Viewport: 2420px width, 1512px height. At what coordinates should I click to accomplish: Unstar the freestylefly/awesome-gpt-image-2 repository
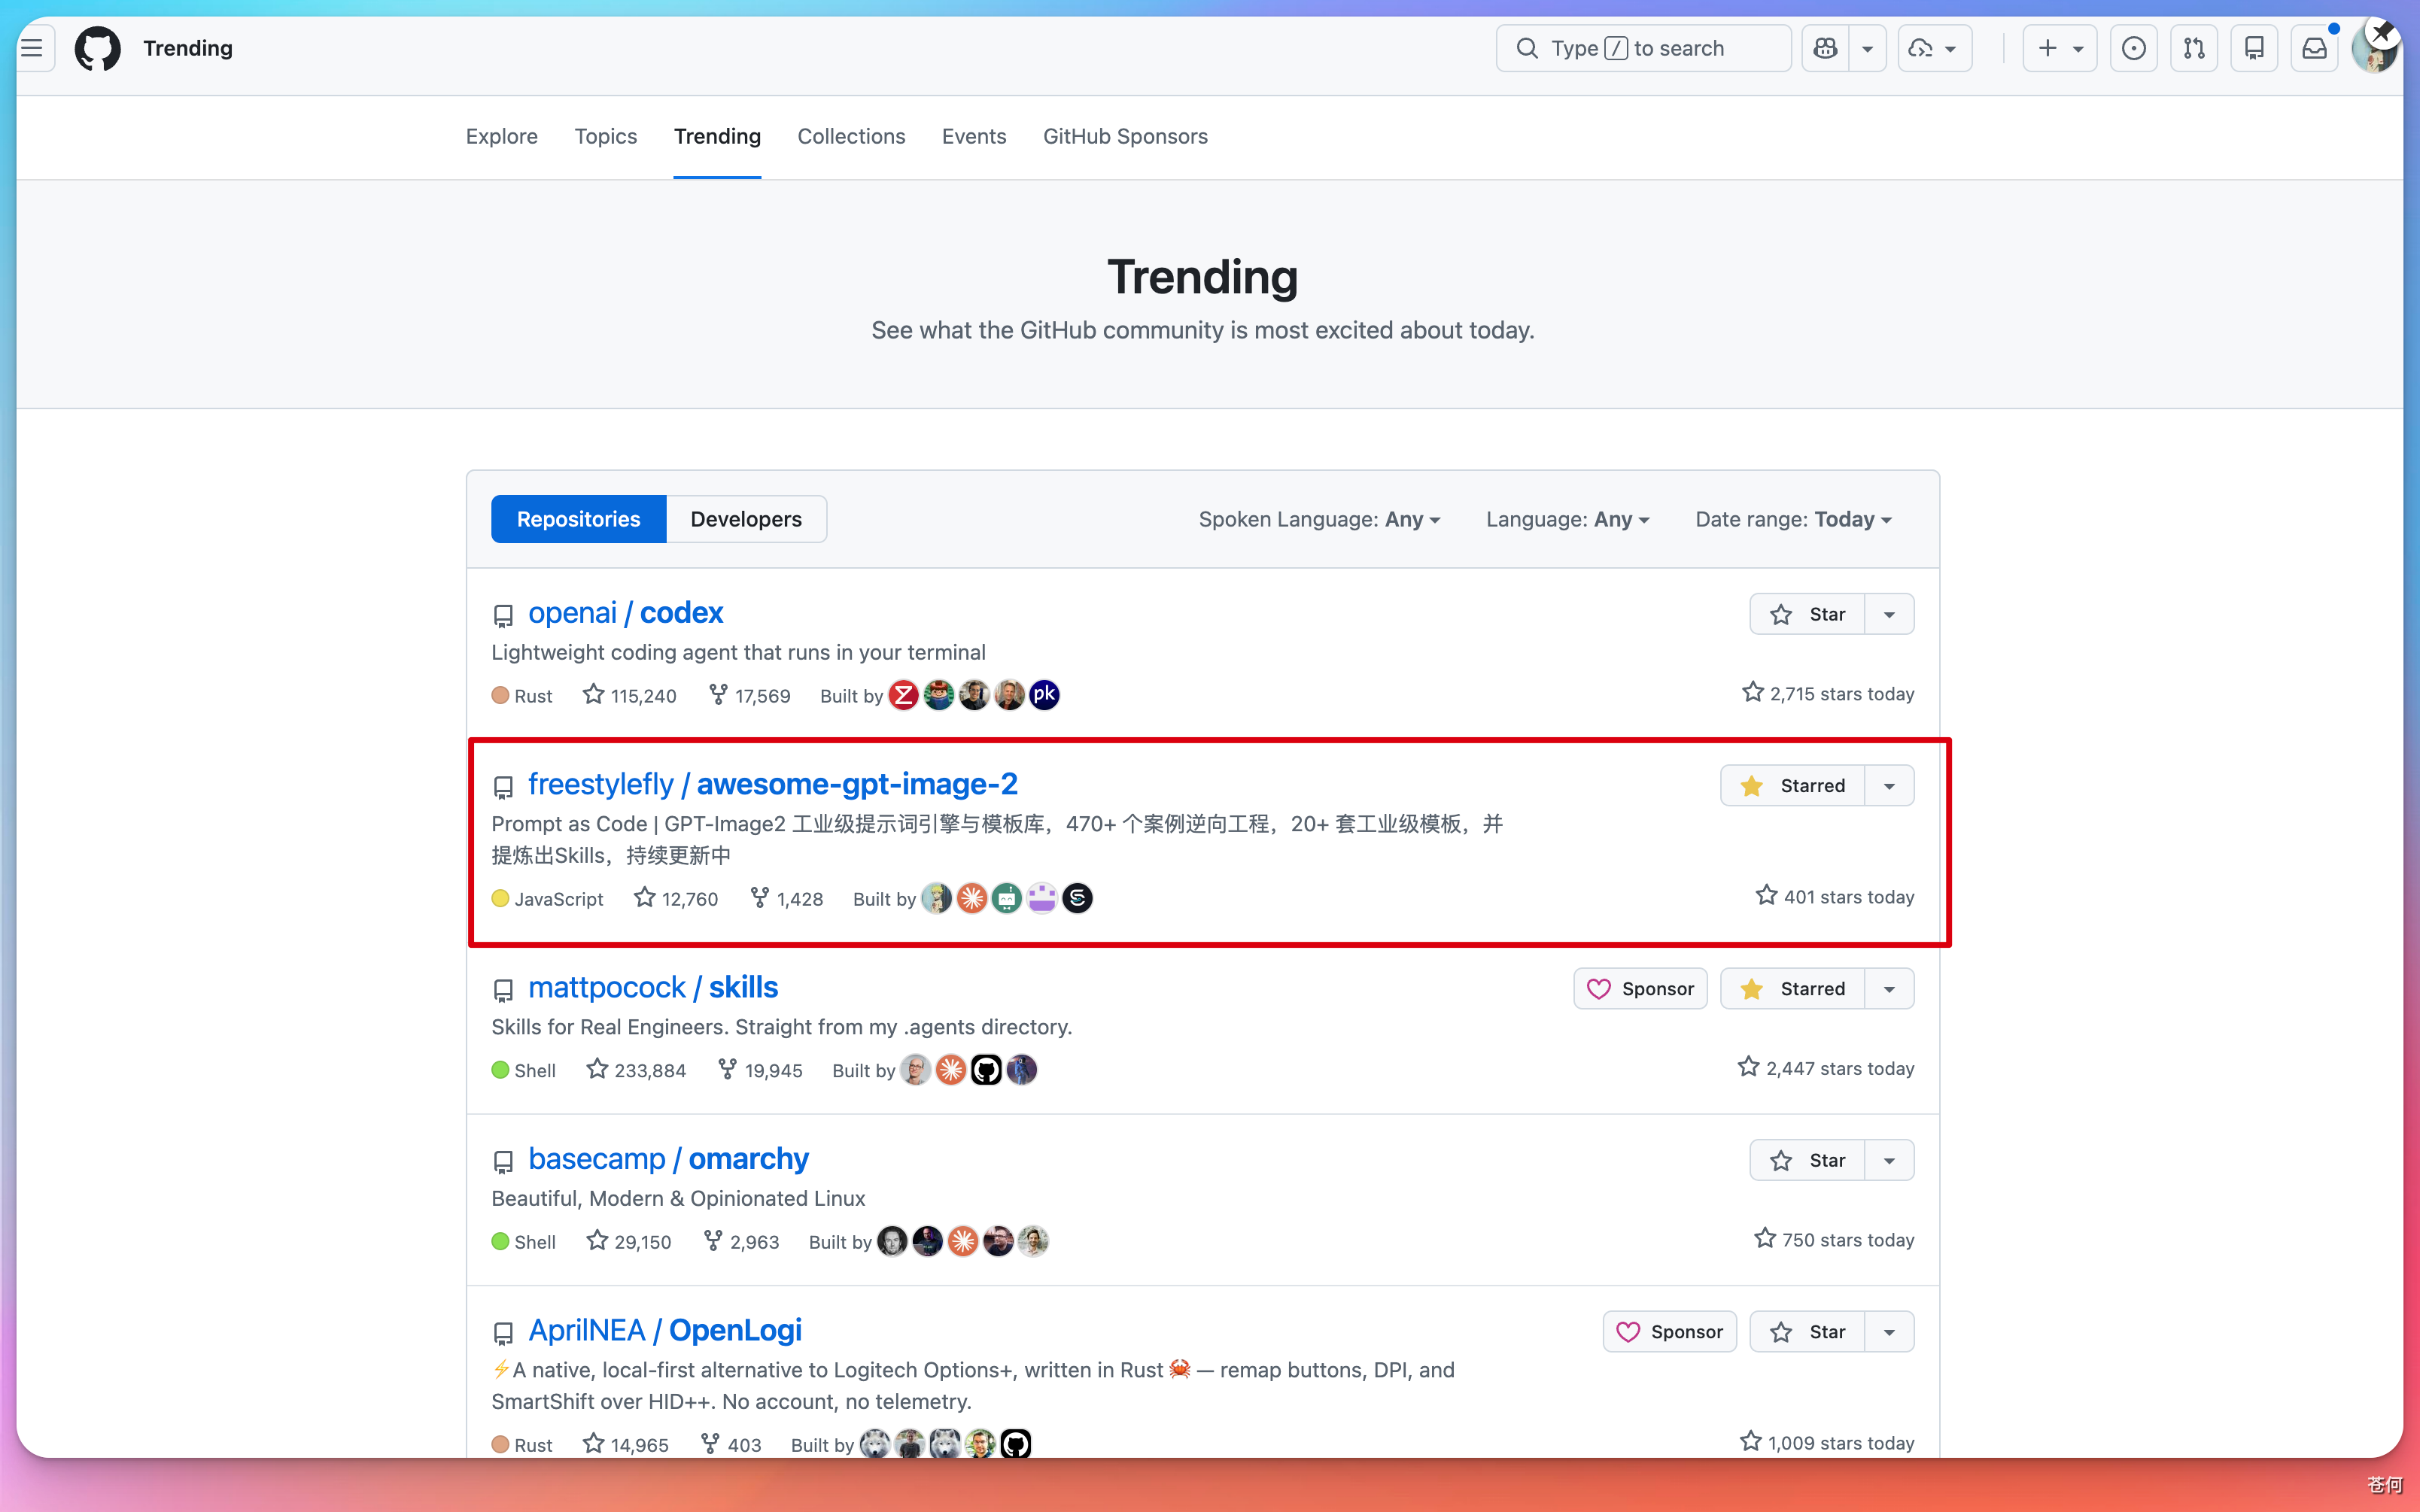click(x=1793, y=786)
